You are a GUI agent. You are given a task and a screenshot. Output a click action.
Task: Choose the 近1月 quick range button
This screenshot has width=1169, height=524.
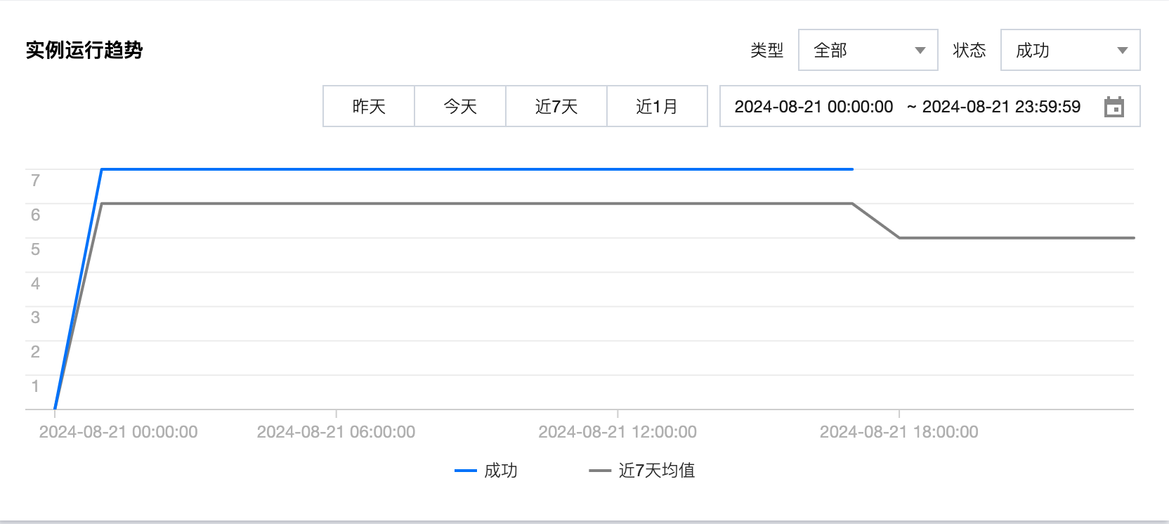[x=657, y=106]
